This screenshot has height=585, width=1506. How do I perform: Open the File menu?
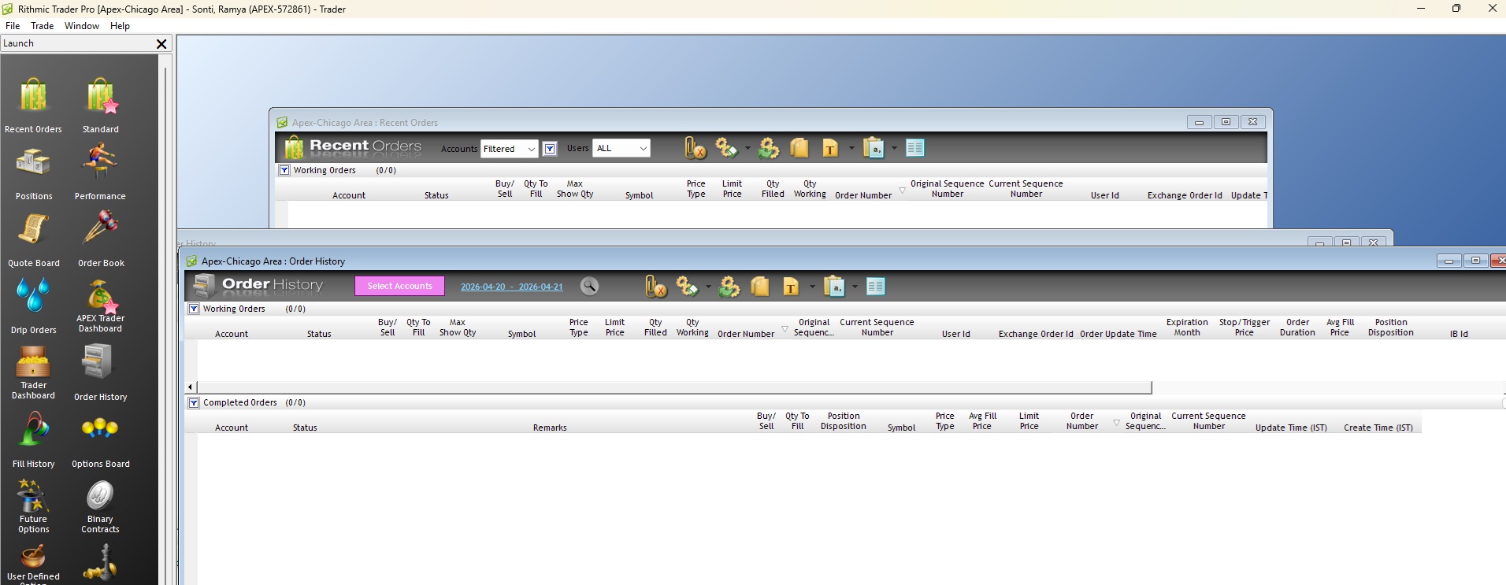pyautogui.click(x=13, y=26)
